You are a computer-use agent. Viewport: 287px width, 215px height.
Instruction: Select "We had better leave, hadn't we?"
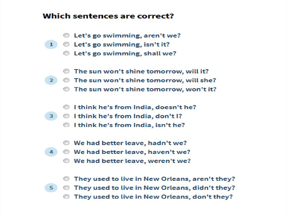click(66, 143)
